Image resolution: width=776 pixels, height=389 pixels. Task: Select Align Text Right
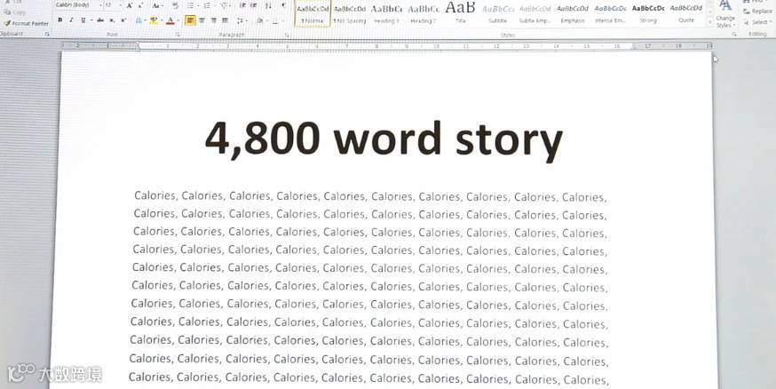pos(213,20)
